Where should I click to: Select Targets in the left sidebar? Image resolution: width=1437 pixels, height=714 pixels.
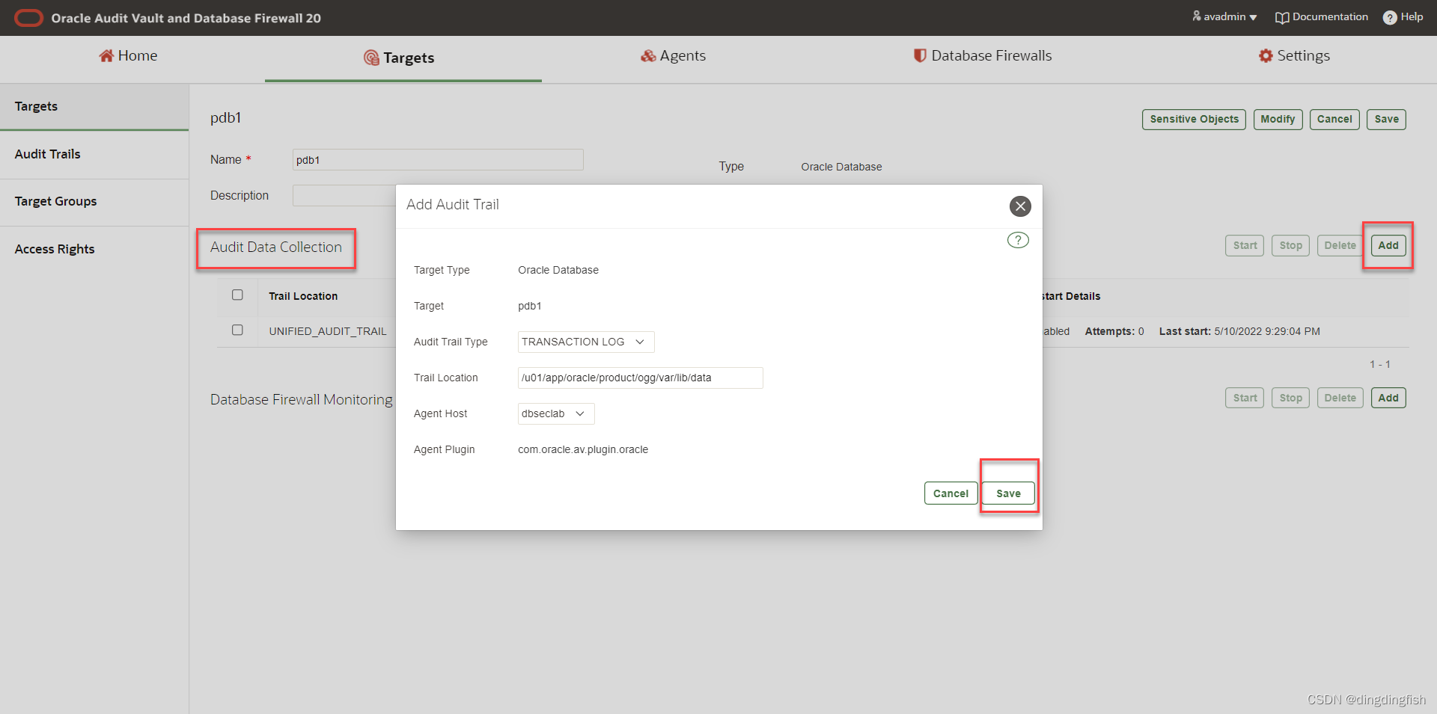click(94, 106)
